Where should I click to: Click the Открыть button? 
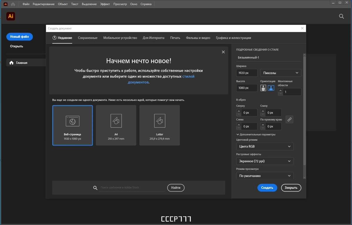16,46
